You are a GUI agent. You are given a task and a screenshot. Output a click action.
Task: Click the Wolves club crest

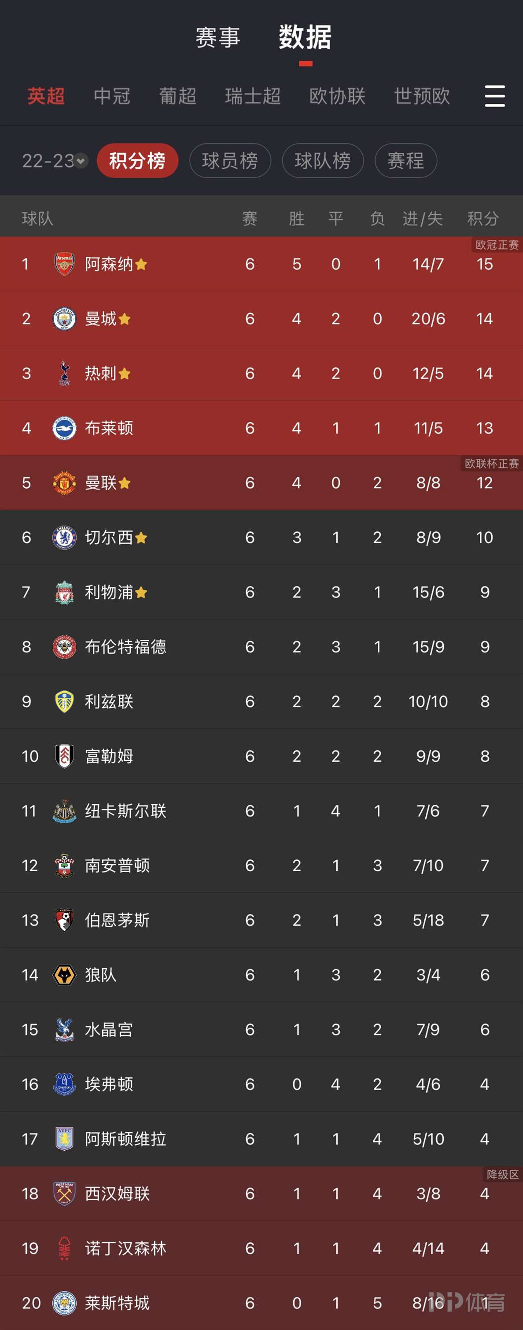pyautogui.click(x=65, y=975)
